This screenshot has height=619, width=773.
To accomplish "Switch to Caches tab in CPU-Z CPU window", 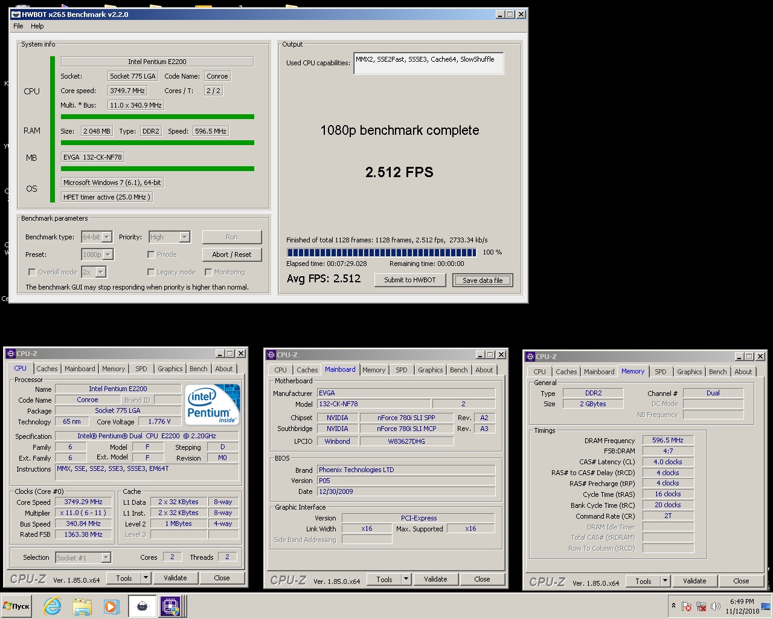I will pos(47,369).
